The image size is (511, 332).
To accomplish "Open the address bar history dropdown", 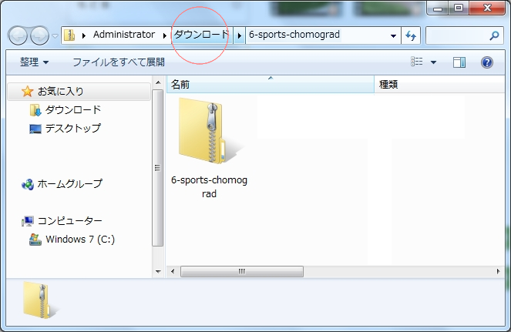I will point(393,35).
